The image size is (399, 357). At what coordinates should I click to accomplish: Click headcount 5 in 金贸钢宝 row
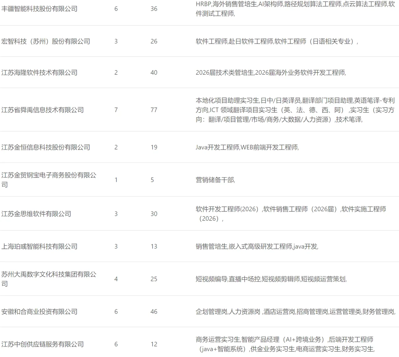pyautogui.click(x=152, y=180)
